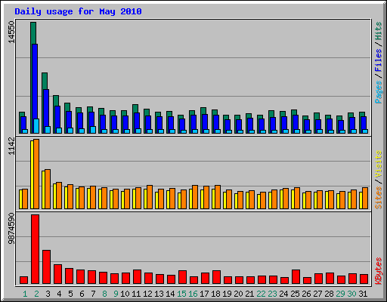Click the tallest red KBytes bar on day 2
Screen dimensions: 387x302
click(35, 249)
